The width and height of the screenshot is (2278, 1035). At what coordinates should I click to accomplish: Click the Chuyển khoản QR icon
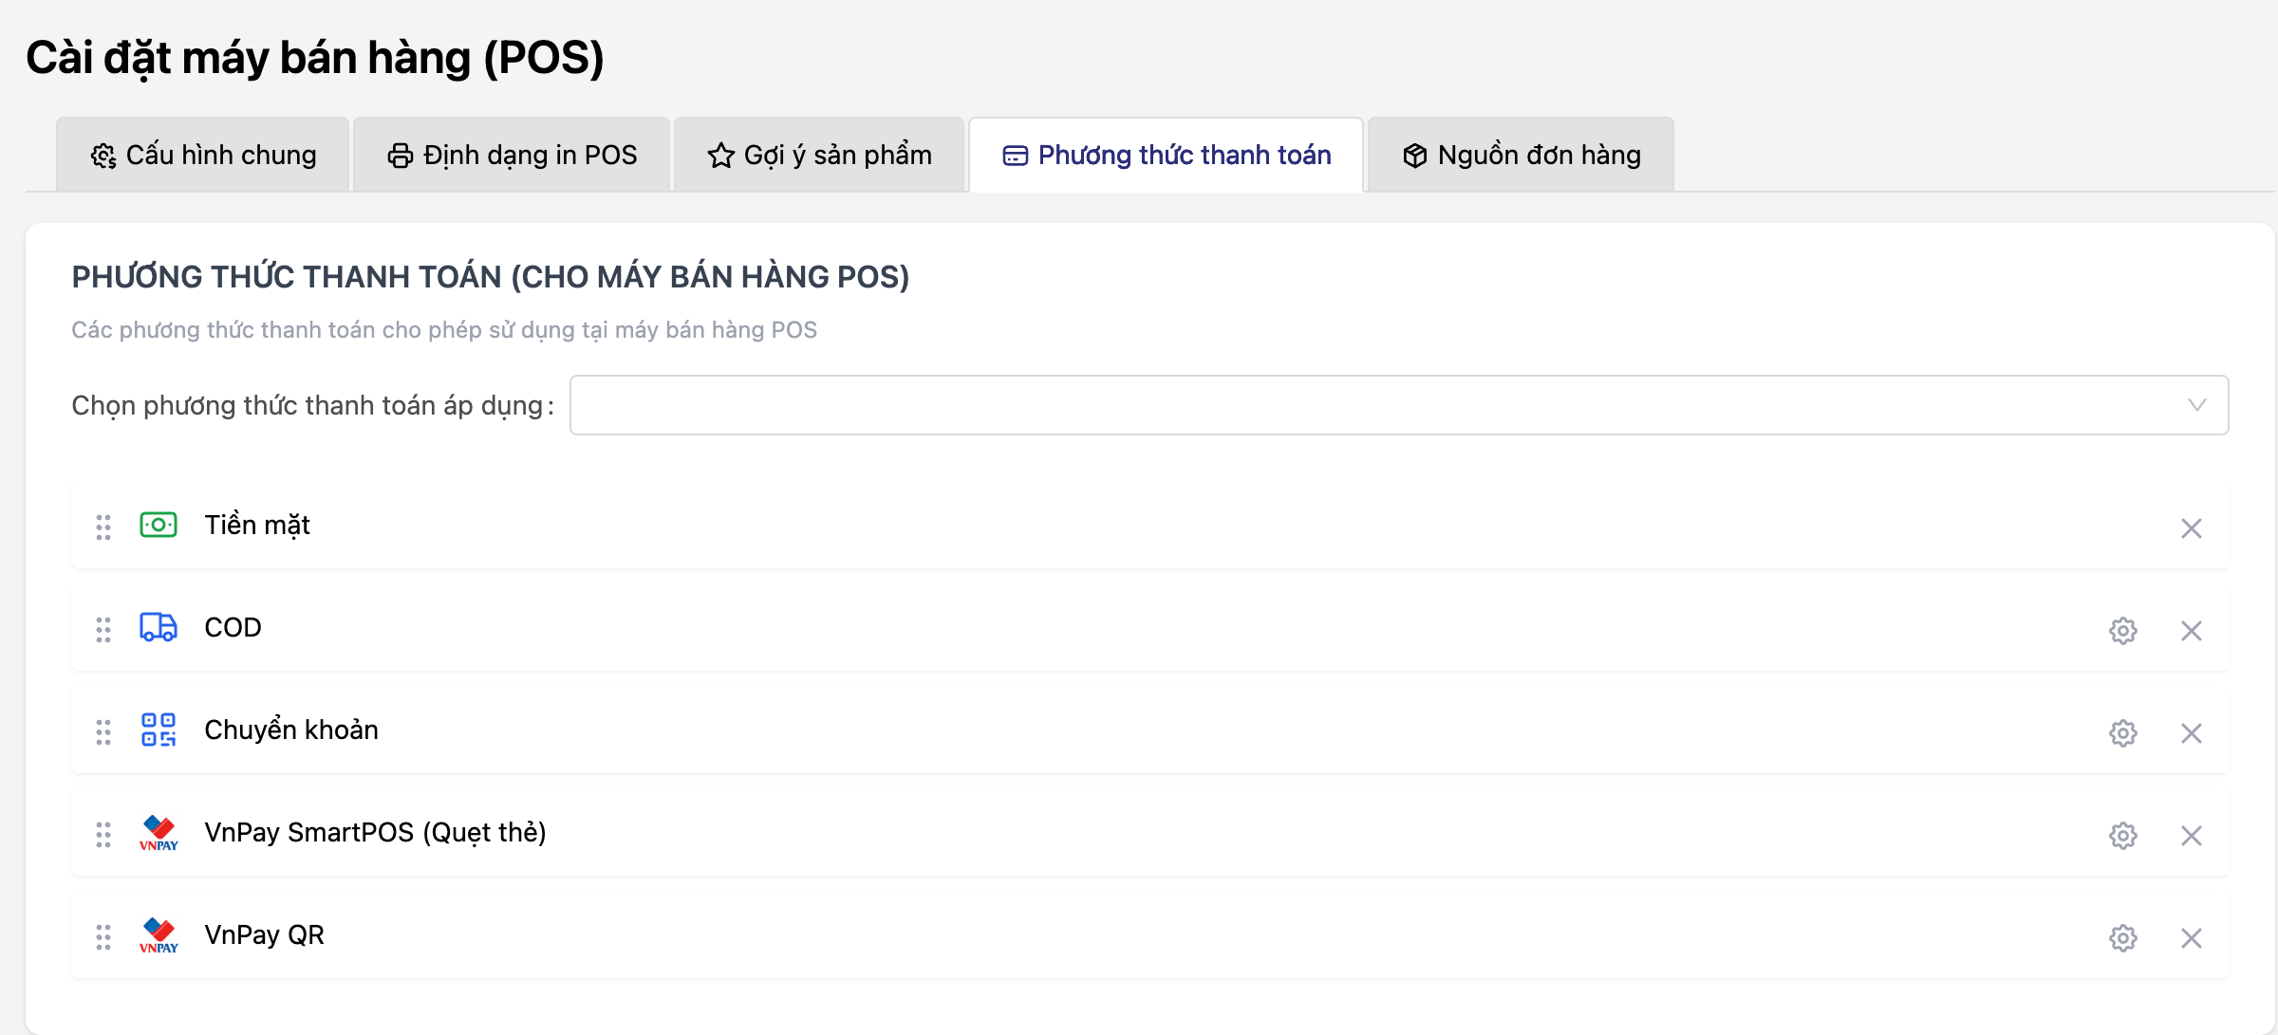click(159, 730)
